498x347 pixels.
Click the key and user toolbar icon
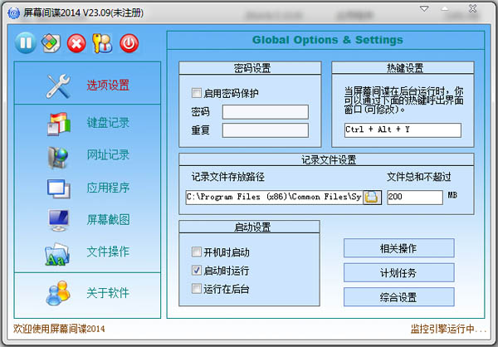pos(103,43)
